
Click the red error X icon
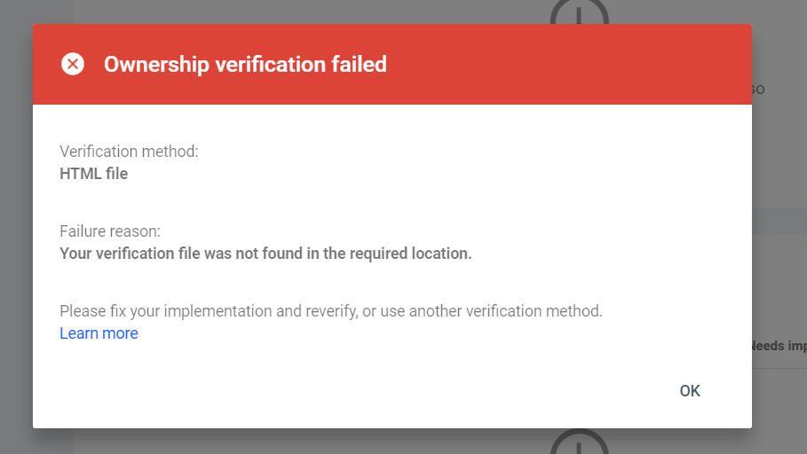(73, 64)
